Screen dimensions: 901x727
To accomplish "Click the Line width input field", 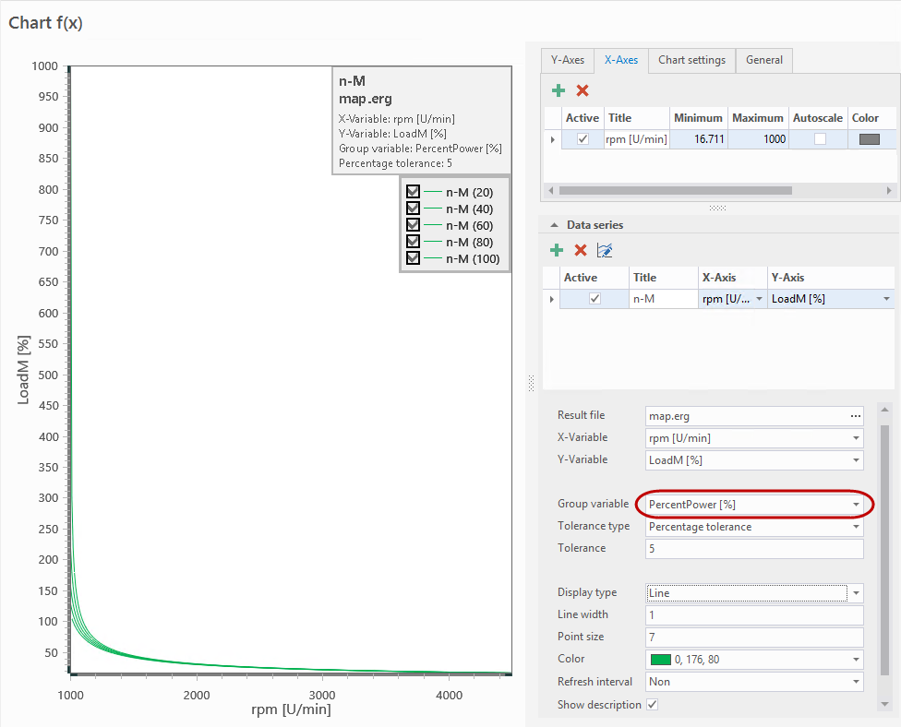I will (x=754, y=615).
